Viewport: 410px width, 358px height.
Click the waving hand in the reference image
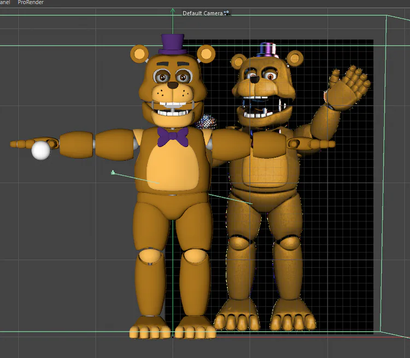[348, 87]
